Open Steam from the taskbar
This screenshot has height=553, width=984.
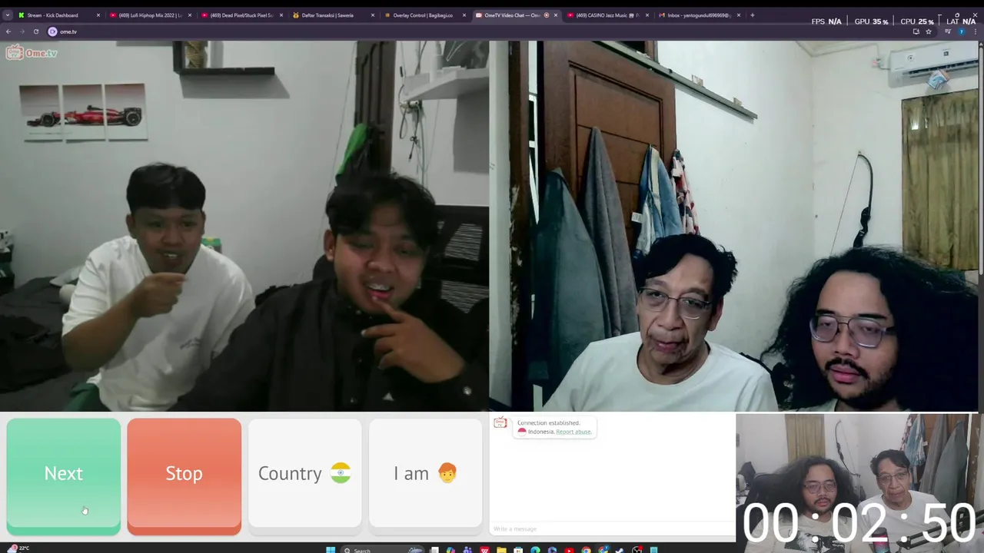click(x=620, y=550)
